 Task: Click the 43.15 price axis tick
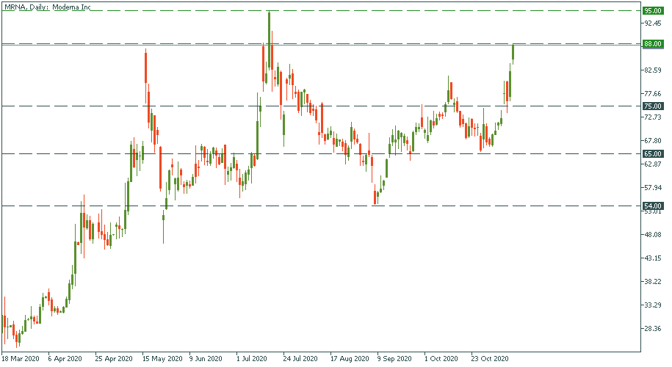pos(653,258)
